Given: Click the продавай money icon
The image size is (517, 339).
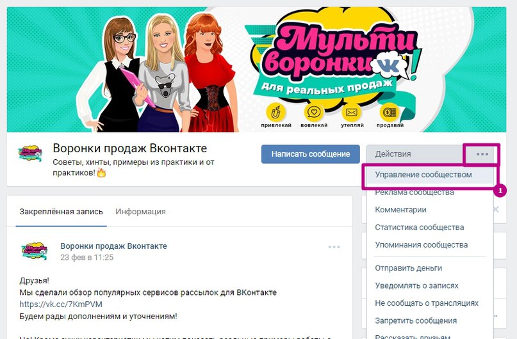Looking at the screenshot, I should click(x=390, y=113).
